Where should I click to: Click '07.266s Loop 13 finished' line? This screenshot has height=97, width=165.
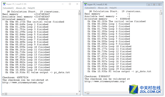tap(28, 55)
